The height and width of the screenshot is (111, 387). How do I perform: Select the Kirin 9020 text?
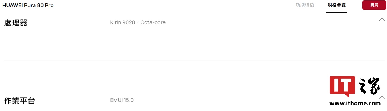pyautogui.click(x=123, y=22)
